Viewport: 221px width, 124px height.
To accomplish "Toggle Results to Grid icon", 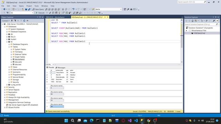I will pos(77,13).
